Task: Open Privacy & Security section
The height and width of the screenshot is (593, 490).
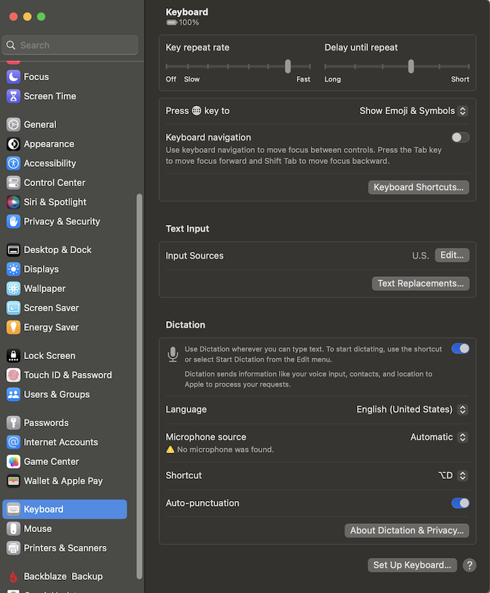Action: (x=61, y=221)
